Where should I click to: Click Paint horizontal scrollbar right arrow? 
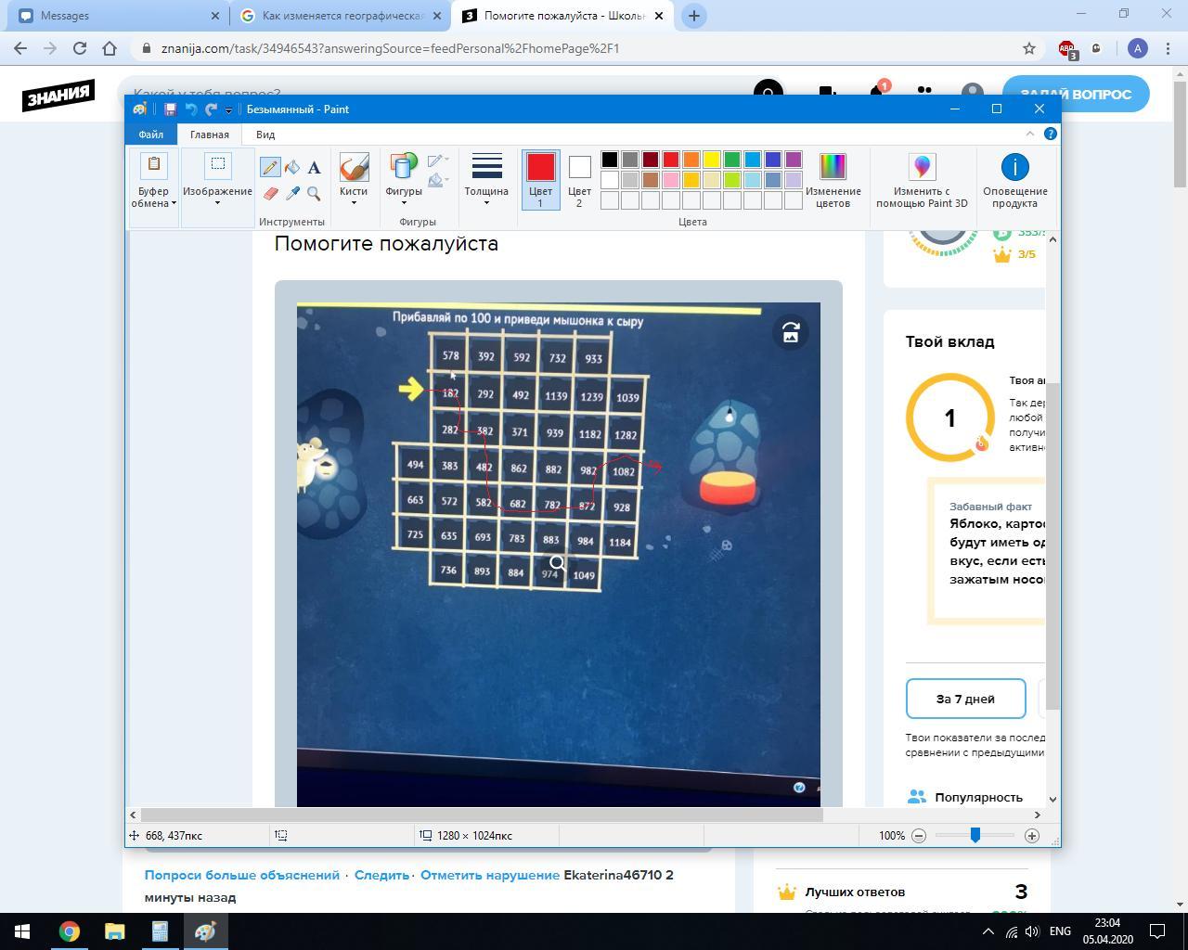[x=1038, y=815]
